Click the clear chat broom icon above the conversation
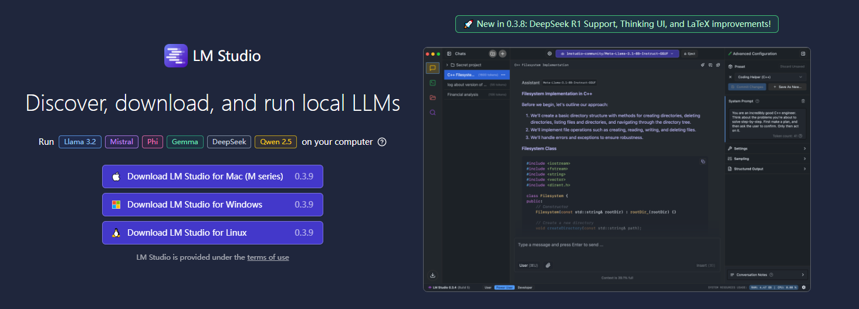The height and width of the screenshot is (309, 859). point(702,64)
